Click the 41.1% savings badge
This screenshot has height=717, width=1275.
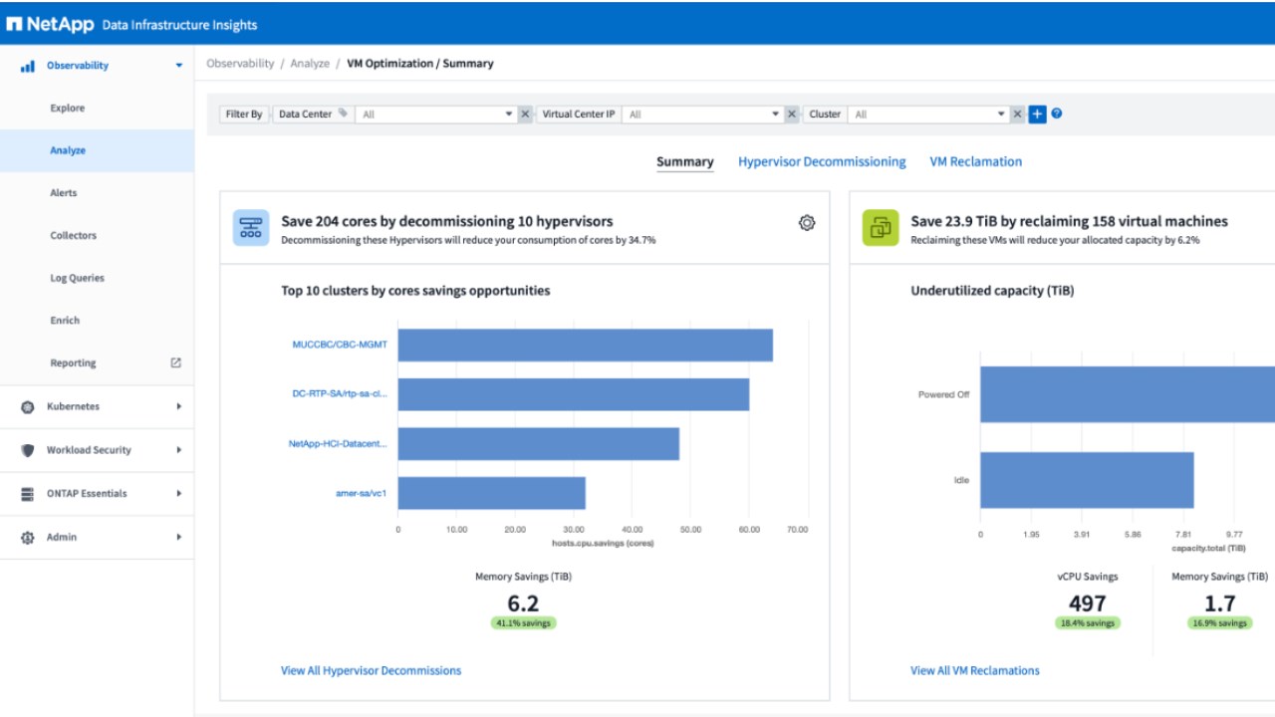click(x=523, y=623)
